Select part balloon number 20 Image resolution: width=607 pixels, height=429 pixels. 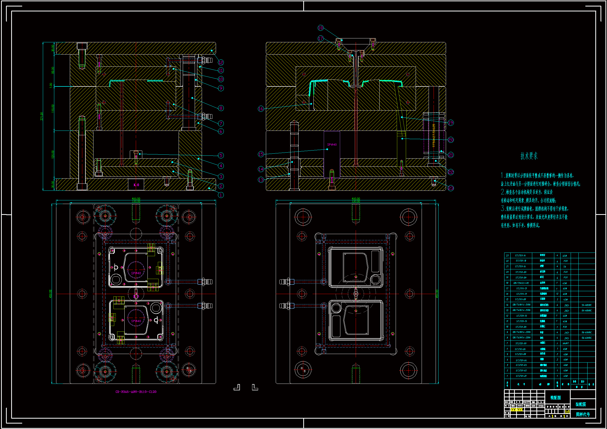pos(451,140)
